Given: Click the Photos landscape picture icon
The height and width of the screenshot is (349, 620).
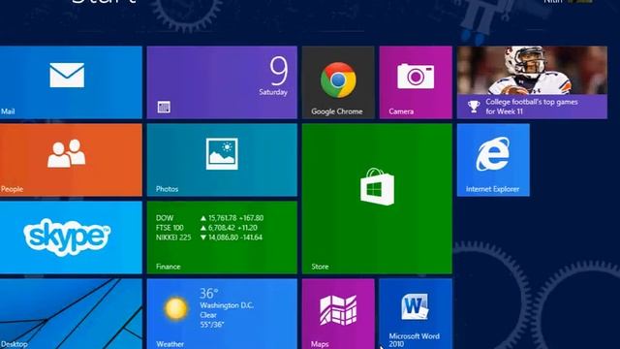Looking at the screenshot, I should (x=222, y=154).
